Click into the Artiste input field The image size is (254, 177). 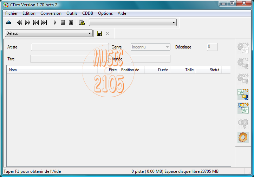point(70,47)
